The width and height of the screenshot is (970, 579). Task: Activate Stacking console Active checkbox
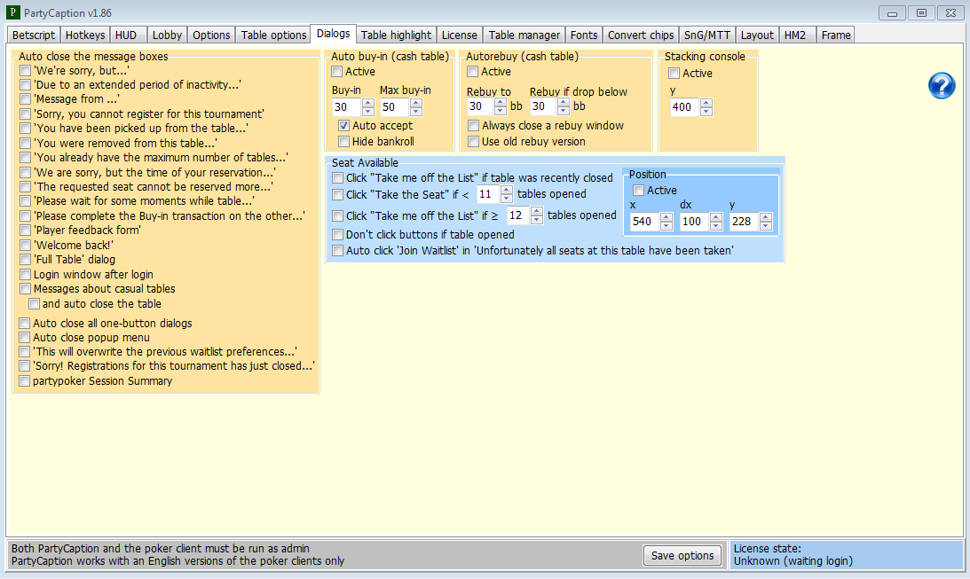[674, 73]
